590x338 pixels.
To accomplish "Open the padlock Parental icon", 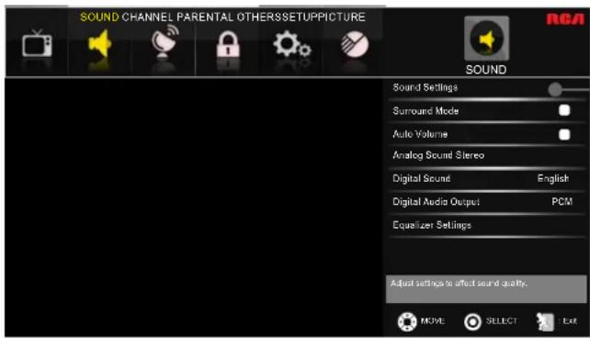I will point(228,44).
